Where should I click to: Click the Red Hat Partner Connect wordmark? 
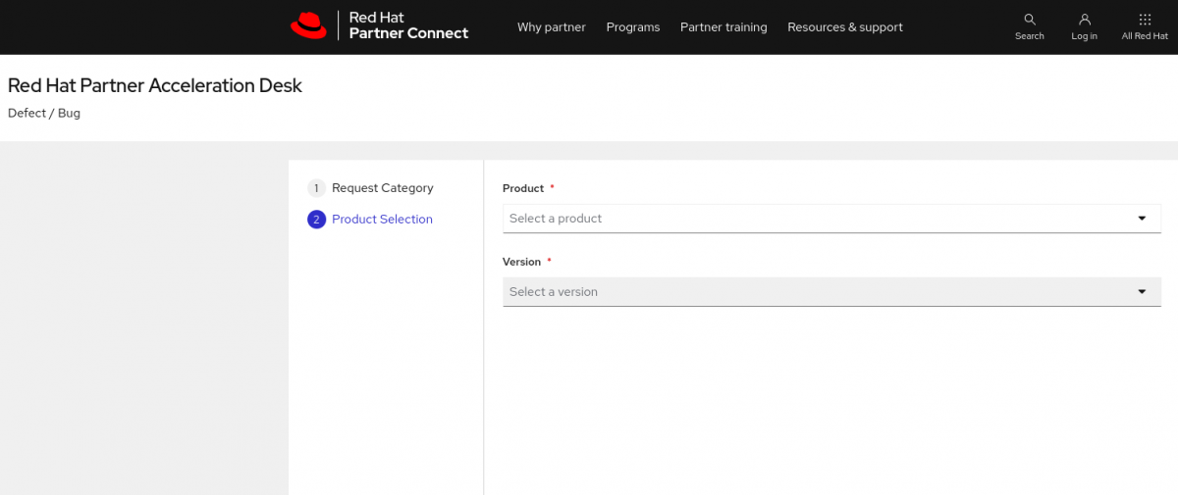pyautogui.click(x=408, y=26)
